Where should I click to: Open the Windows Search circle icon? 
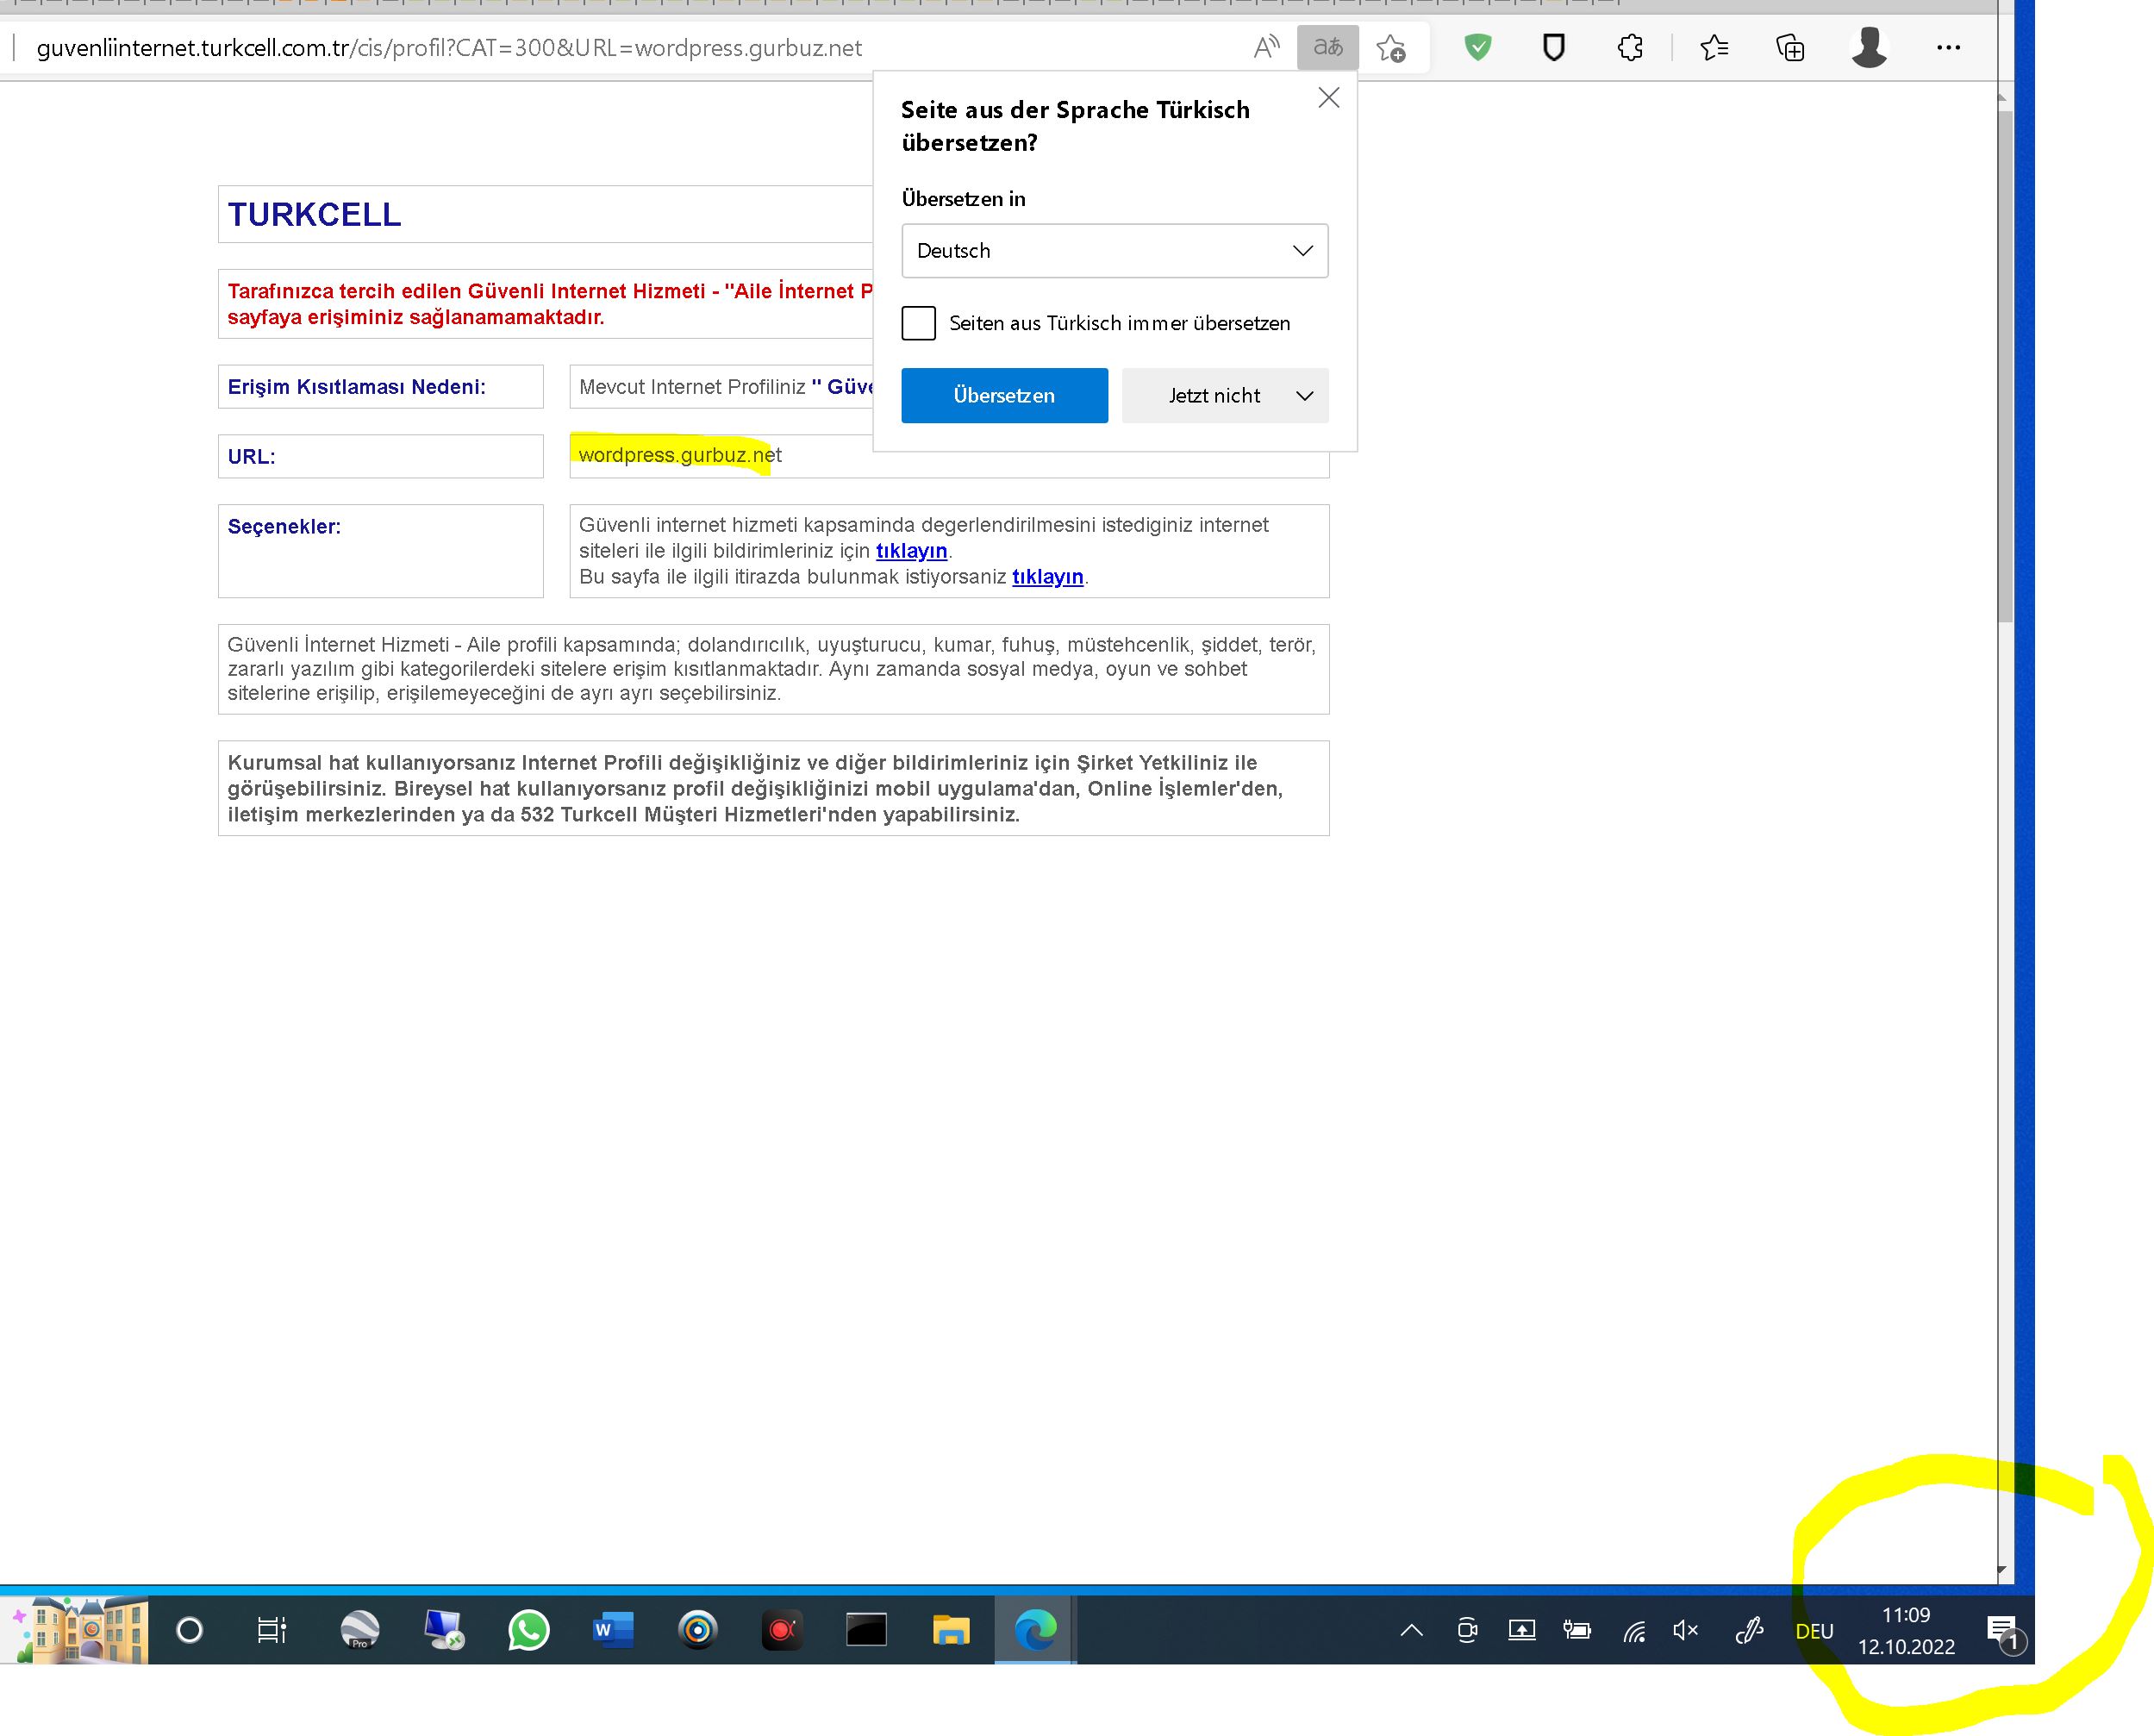point(189,1630)
